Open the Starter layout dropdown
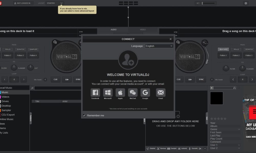Screen dimensions: 256x153 pyautogui.click(x=55, y=3)
